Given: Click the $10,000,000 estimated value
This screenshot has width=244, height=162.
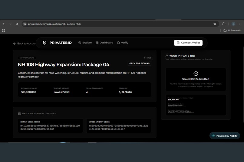Looking at the screenshot, I should (29, 92).
